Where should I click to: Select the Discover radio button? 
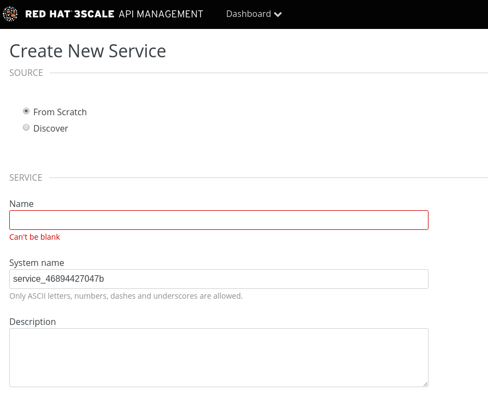[26, 127]
